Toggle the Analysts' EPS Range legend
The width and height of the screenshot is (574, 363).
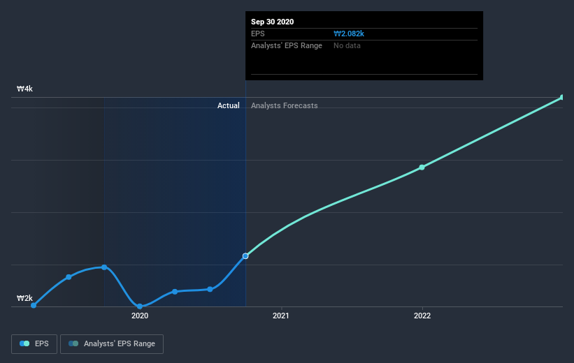coord(112,343)
